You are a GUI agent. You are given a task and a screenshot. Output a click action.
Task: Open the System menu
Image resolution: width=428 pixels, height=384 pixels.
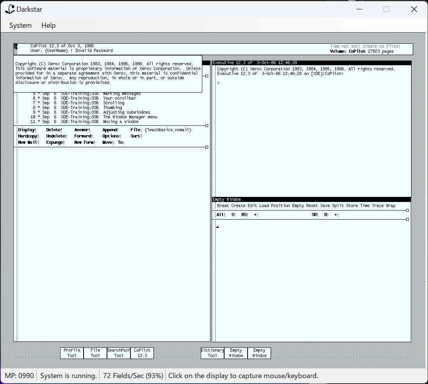click(x=20, y=25)
